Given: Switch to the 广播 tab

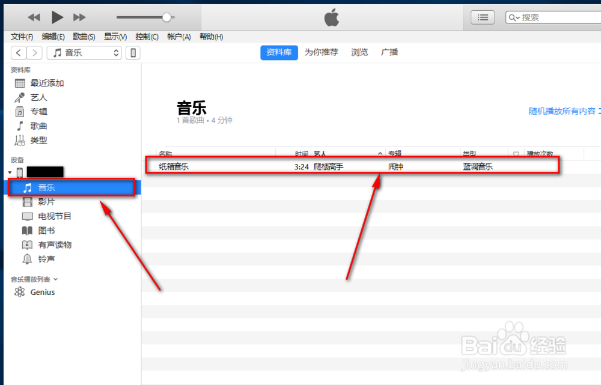Looking at the screenshot, I should pos(389,52).
